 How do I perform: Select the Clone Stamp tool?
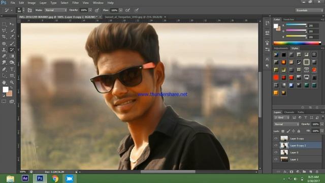tap(4, 50)
